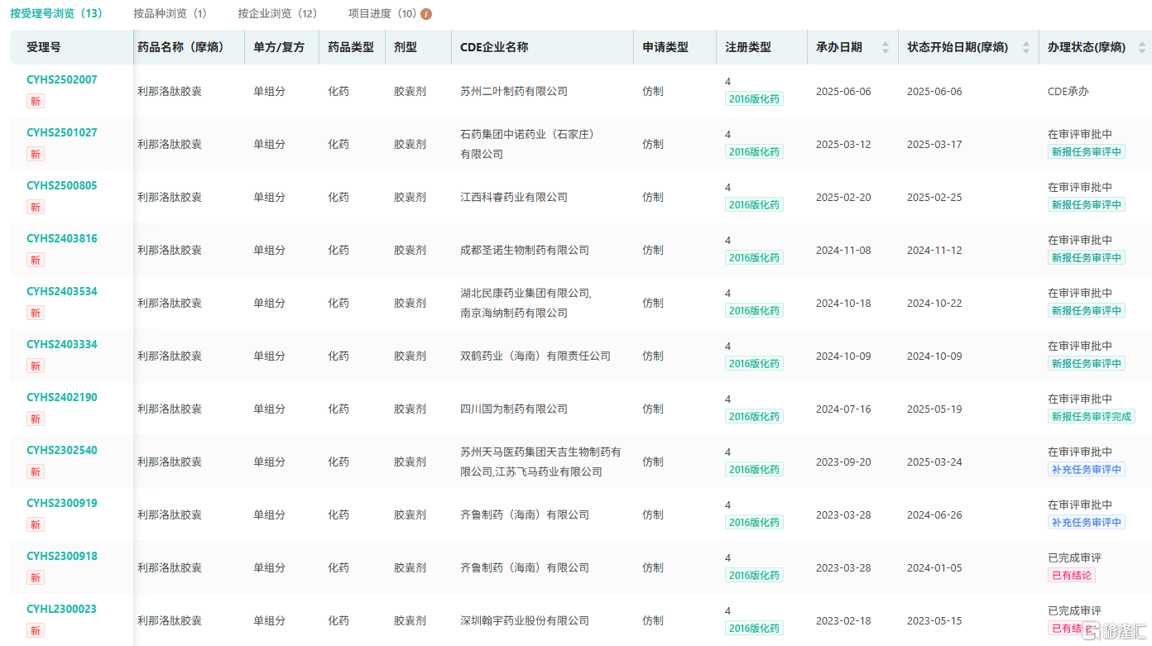Switch to 按受理号浏览 (13) tab
1152x646 pixels.
click(x=56, y=14)
